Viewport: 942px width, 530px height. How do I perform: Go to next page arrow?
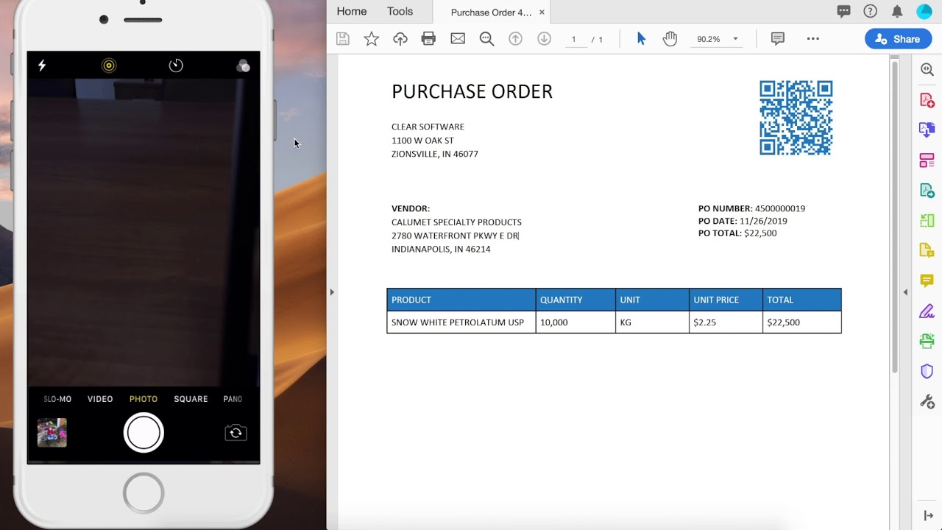pyautogui.click(x=544, y=39)
